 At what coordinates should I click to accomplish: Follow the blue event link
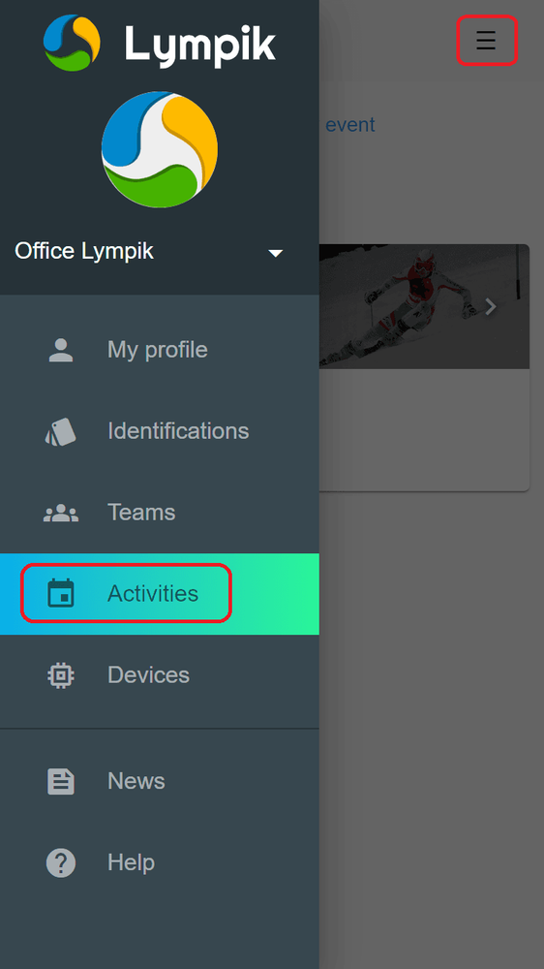pos(350,124)
